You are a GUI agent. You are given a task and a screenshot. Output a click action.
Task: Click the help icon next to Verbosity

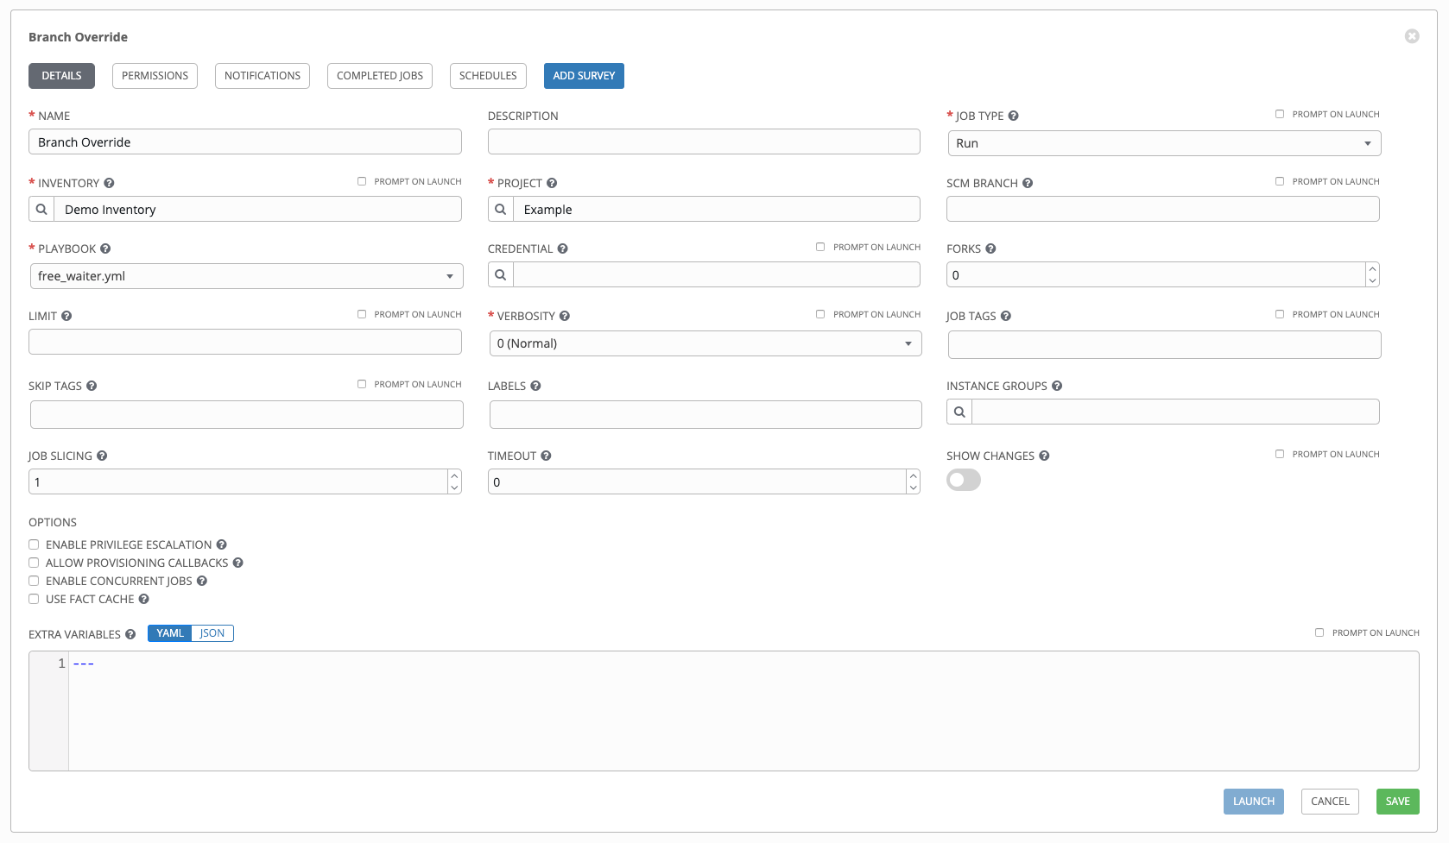pyautogui.click(x=565, y=316)
